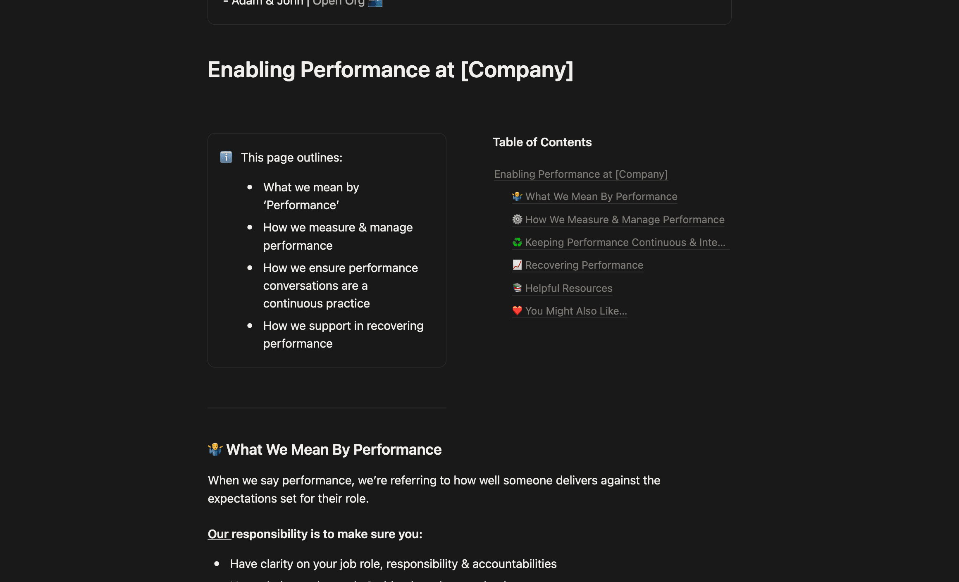The width and height of the screenshot is (959, 582).
Task: Navigate to How We Measure & Manage Performance
Action: point(625,219)
